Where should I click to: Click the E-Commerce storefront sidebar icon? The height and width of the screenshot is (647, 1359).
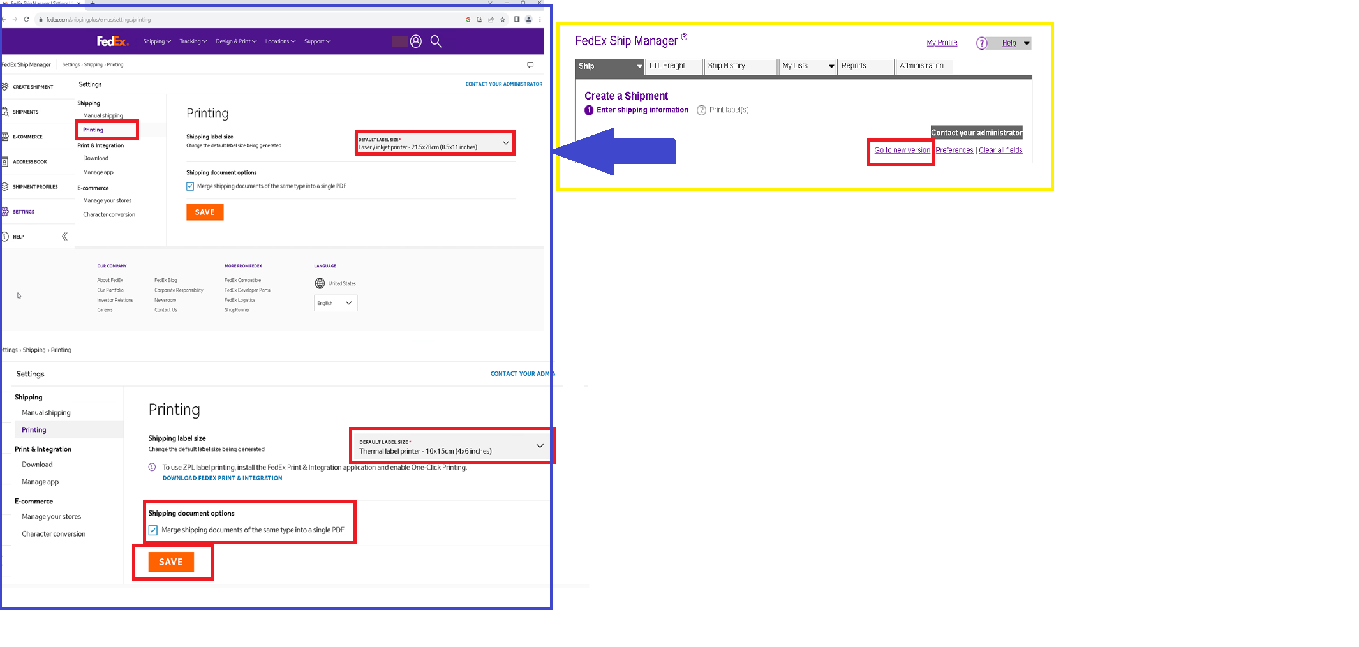(x=6, y=137)
